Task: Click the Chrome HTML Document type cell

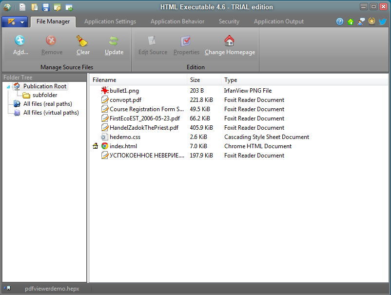Action: pos(258,146)
